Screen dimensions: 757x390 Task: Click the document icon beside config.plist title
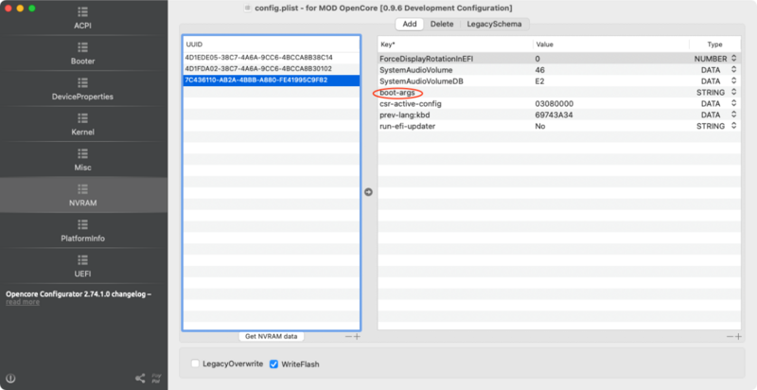(x=247, y=9)
